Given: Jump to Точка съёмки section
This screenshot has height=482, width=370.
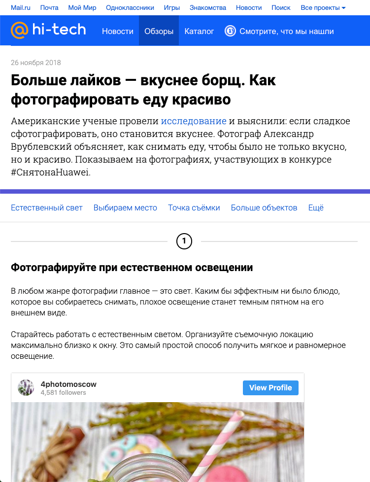Looking at the screenshot, I should (x=194, y=208).
